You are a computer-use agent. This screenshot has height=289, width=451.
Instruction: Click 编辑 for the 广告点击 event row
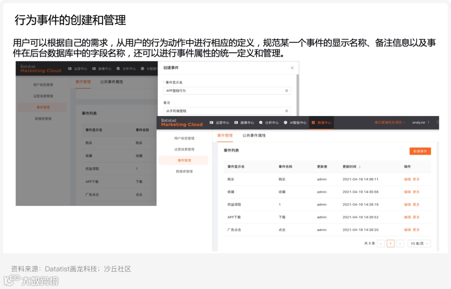pos(407,230)
